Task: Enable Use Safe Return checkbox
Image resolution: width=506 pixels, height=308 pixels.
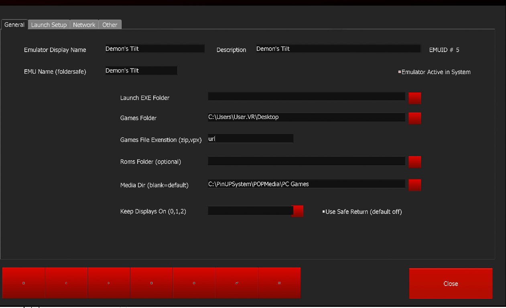Action: (323, 211)
